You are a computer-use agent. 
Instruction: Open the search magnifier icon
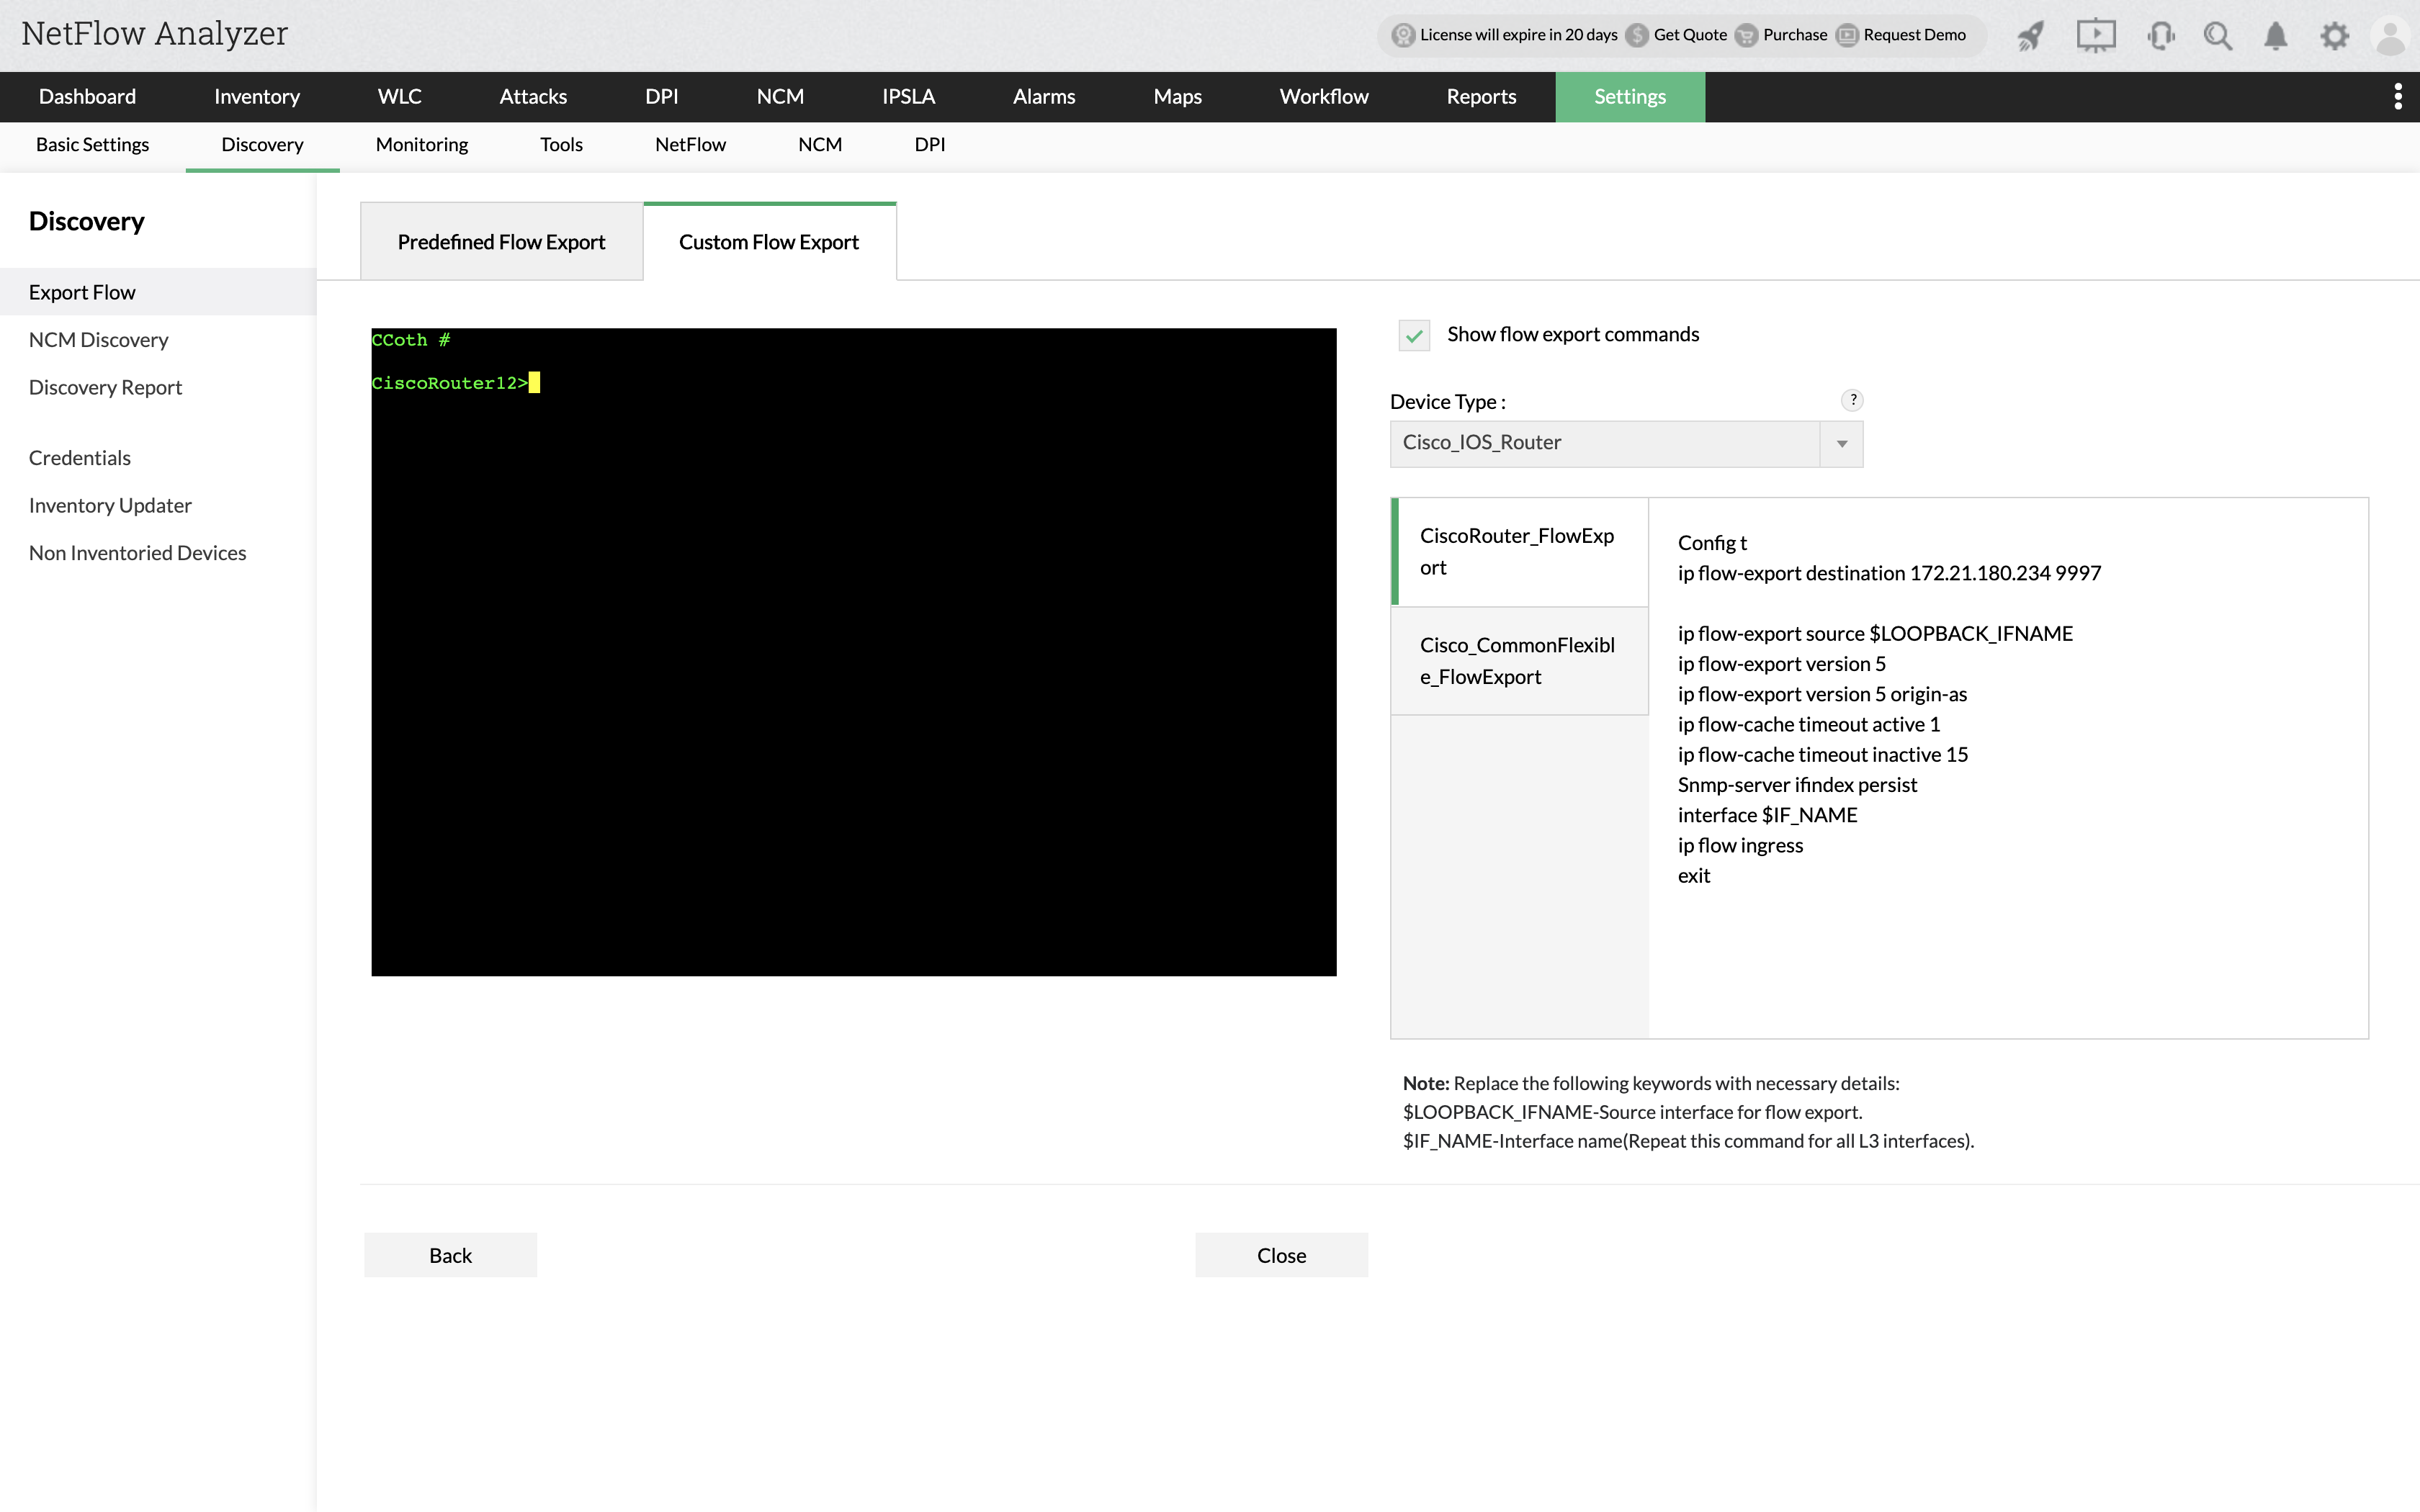pos(2217,37)
